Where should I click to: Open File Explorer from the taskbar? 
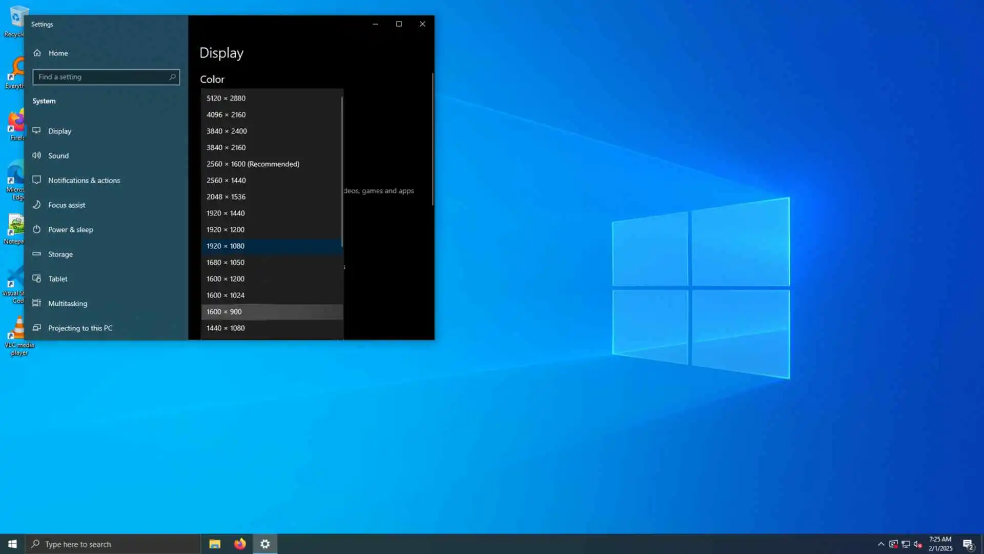[215, 544]
